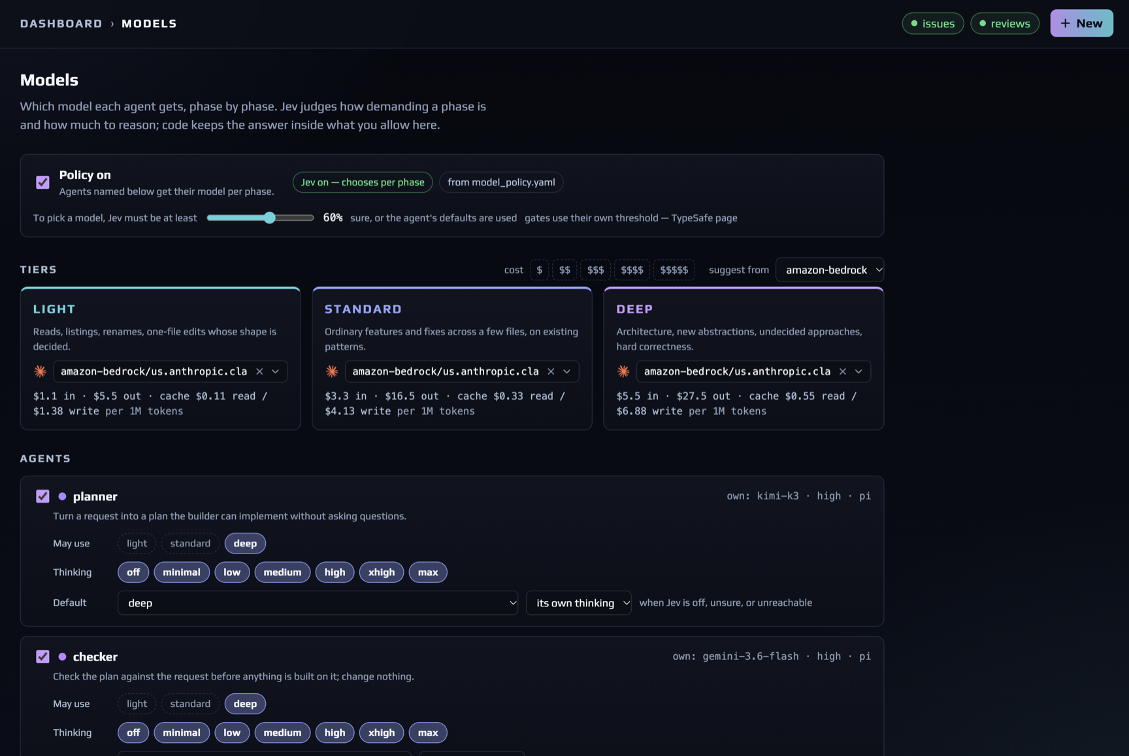1129x756 pixels.
Task: Open the reviews status pill
Action: [x=1005, y=24]
